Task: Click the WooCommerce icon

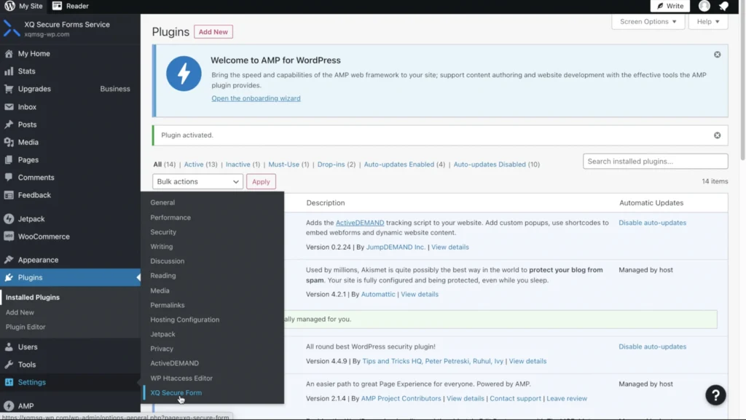Action: point(9,236)
